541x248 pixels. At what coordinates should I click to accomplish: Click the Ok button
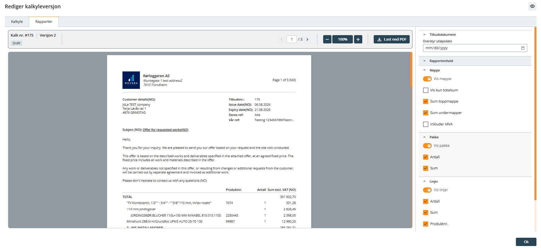(x=526, y=242)
